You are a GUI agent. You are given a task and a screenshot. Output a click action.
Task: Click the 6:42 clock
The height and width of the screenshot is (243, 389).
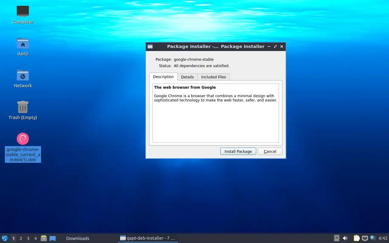pyautogui.click(x=383, y=238)
